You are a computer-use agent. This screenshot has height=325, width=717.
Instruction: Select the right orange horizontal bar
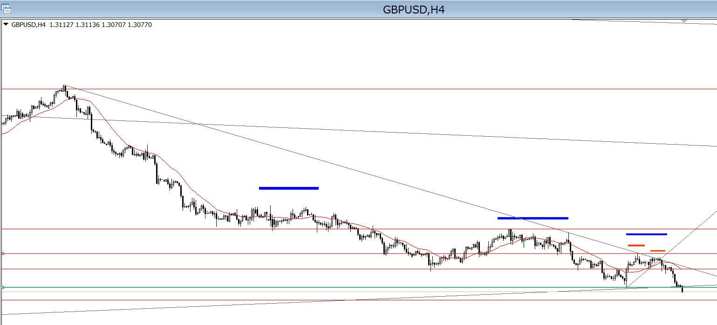(x=658, y=251)
